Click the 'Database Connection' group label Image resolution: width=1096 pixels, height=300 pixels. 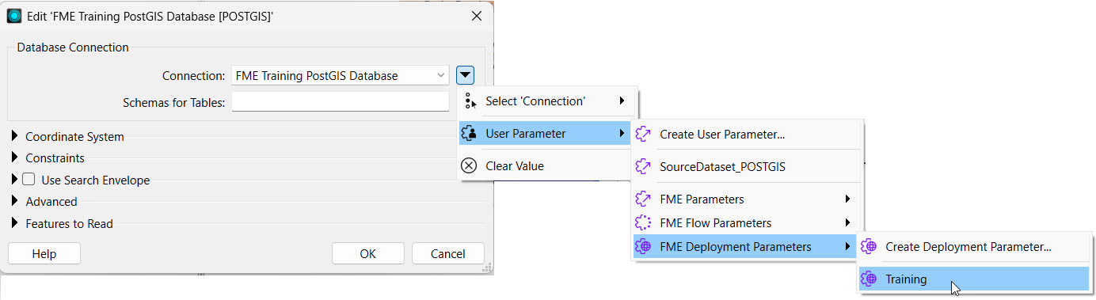[73, 47]
